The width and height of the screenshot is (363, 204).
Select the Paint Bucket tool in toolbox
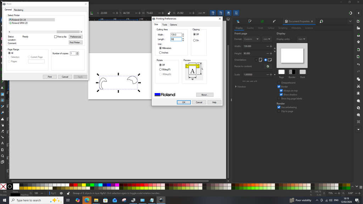(2, 112)
